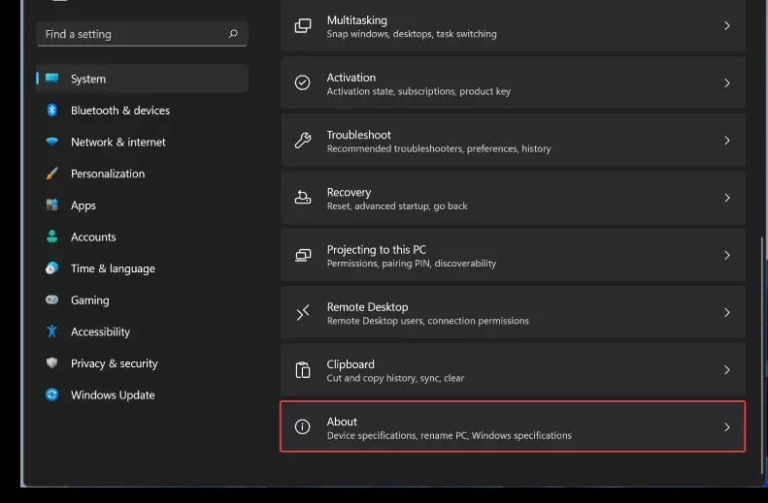The width and height of the screenshot is (768, 503).
Task: Open the About title
Action: (342, 422)
